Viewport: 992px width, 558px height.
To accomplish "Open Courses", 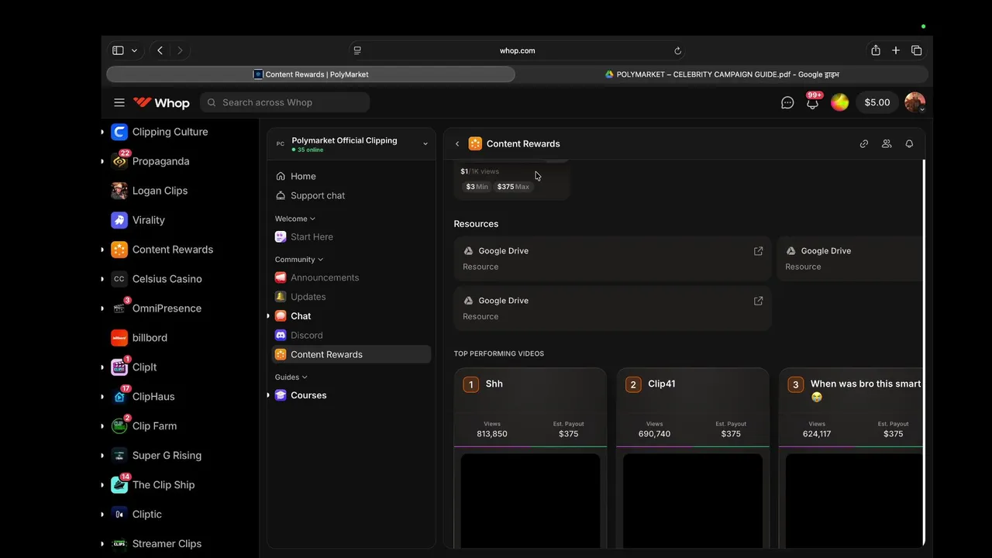I will (351, 395).
